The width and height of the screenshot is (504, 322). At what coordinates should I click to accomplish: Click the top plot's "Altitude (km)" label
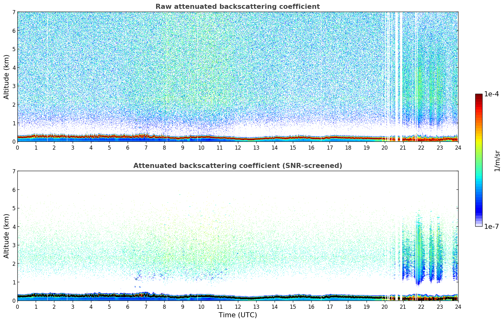click(x=7, y=77)
